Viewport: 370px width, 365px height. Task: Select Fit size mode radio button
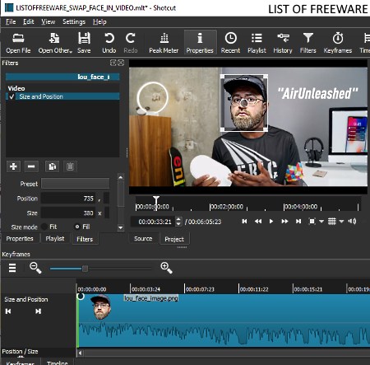(x=44, y=227)
